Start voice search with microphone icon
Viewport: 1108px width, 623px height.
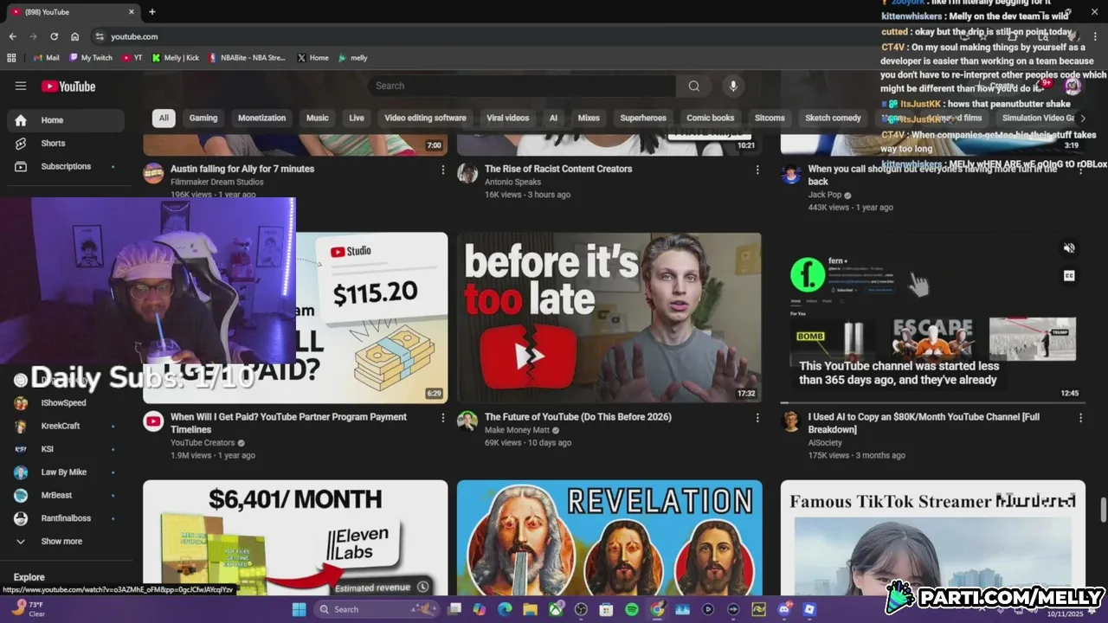[x=733, y=86]
